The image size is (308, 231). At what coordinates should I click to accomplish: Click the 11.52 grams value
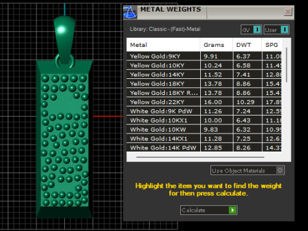coord(213,75)
